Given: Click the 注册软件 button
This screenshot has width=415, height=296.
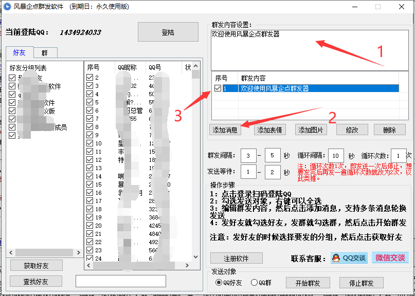Looking at the screenshot, I should (x=237, y=258).
